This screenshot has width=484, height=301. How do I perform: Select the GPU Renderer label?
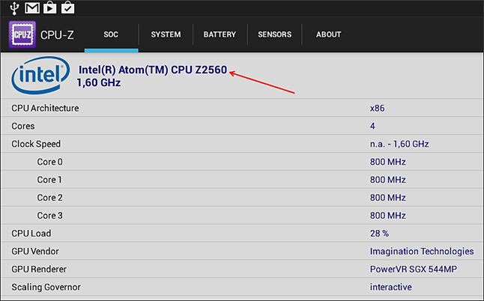[x=39, y=270]
